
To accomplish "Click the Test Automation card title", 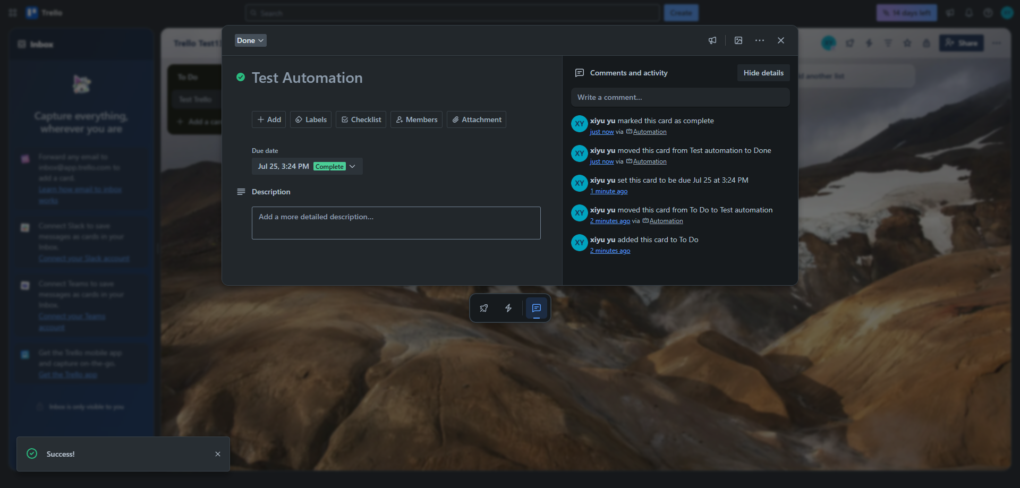I will [307, 78].
